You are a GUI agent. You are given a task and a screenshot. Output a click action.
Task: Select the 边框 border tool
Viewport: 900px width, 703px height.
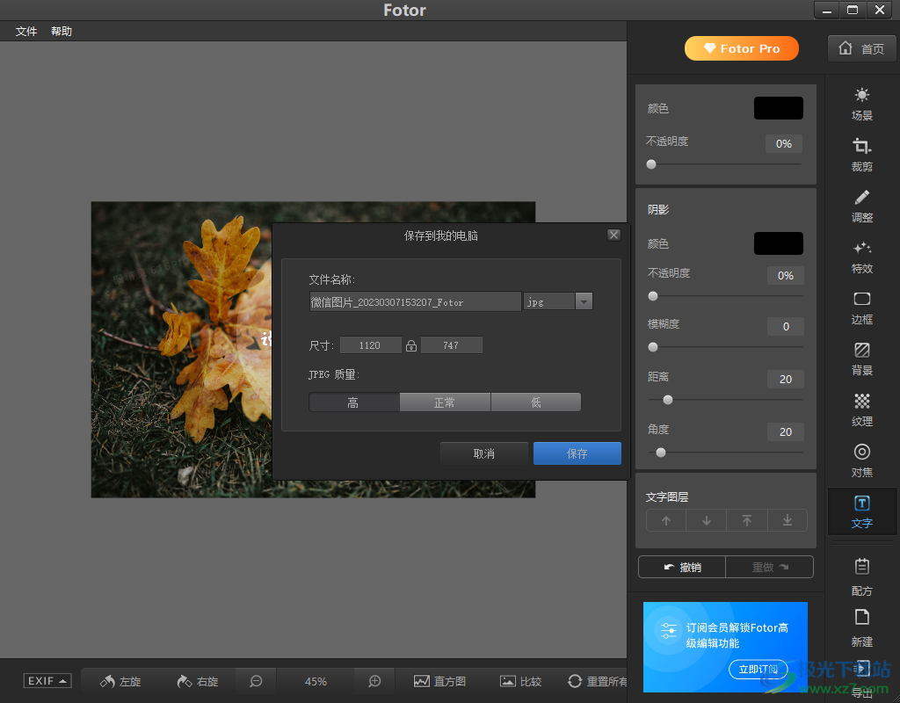coord(861,307)
